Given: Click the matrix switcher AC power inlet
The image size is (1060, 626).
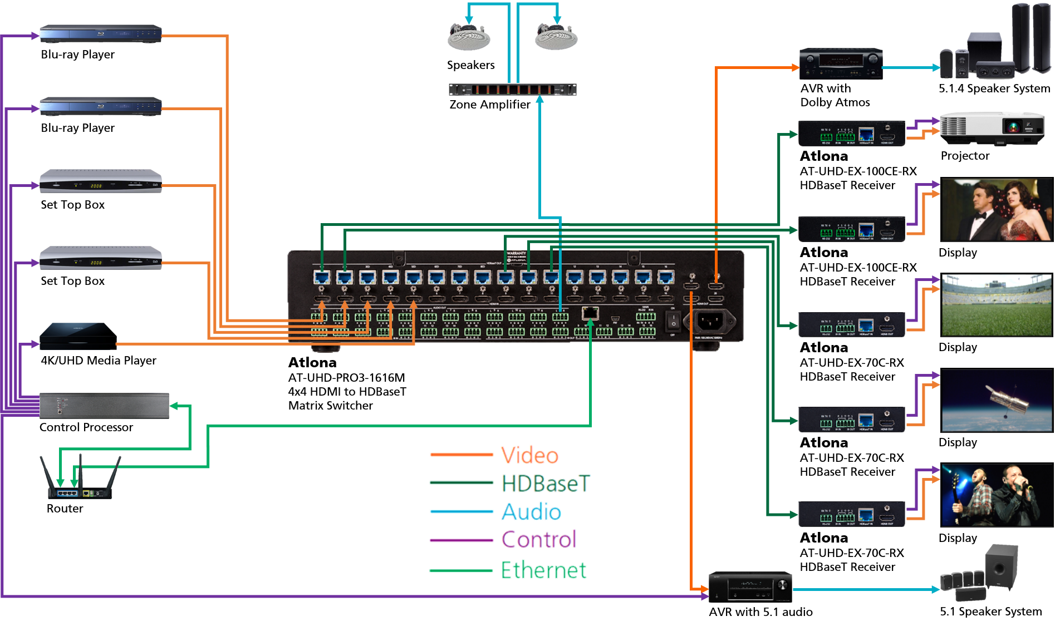Looking at the screenshot, I should pos(709,321).
